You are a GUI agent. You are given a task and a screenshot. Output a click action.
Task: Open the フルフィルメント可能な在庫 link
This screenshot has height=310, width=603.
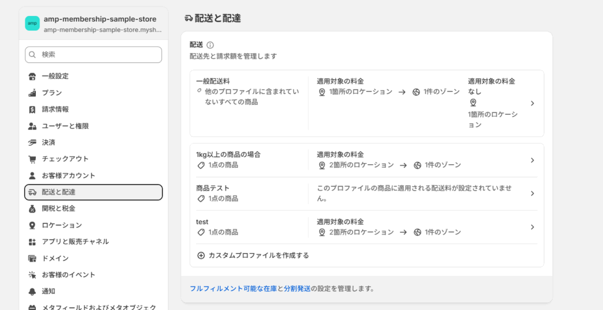click(233, 289)
